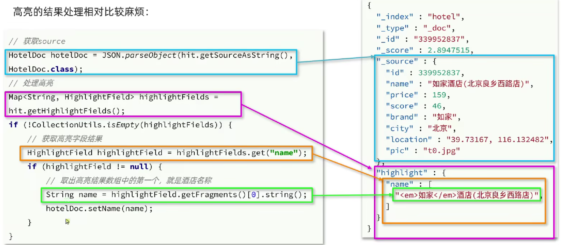The height and width of the screenshot is (245, 561).
Task: Click the JSON.parseObject code line
Action: (x=150, y=55)
